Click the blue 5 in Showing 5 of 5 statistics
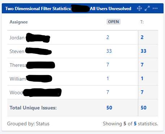Screen dimensions: 165x134 [135, 124]
